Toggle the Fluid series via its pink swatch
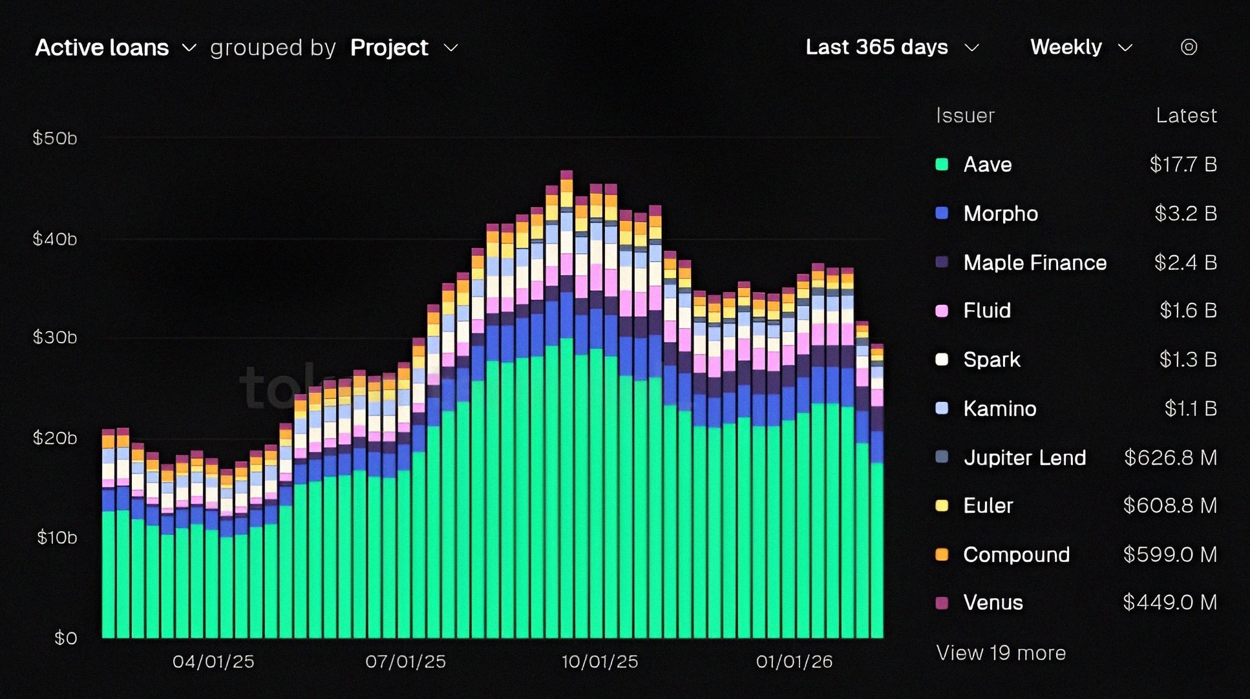Viewport: 1250px width, 699px height. [x=942, y=311]
